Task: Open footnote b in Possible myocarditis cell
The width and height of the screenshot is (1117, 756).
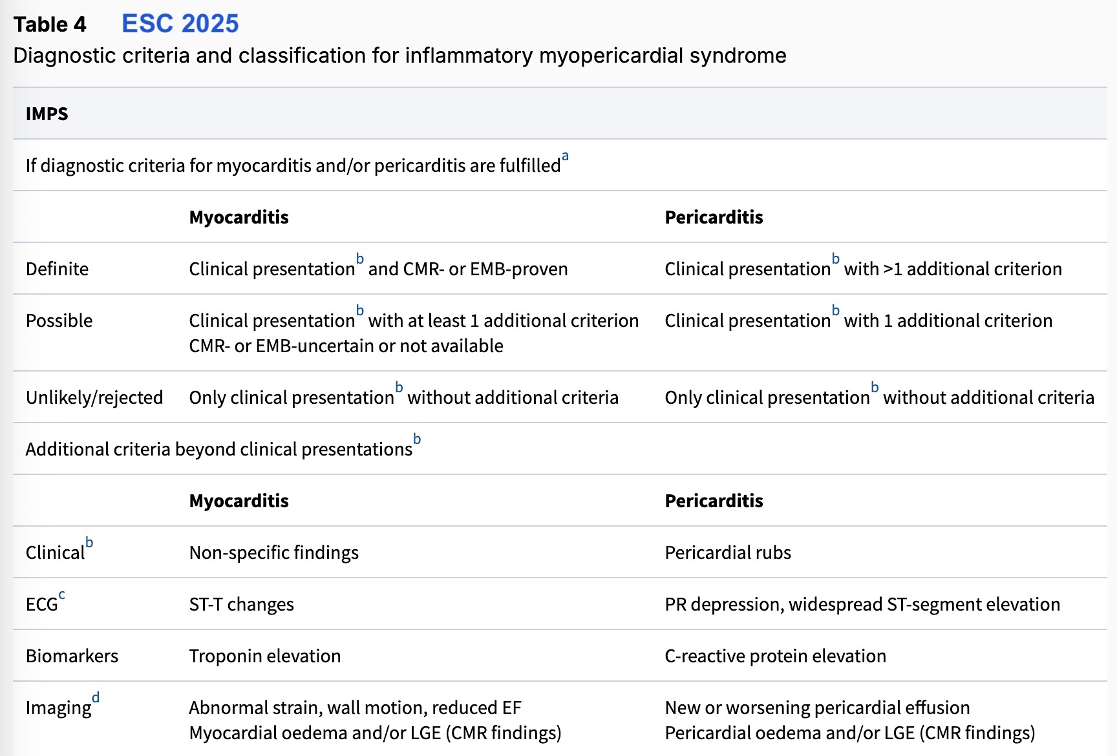Action: [x=360, y=311]
